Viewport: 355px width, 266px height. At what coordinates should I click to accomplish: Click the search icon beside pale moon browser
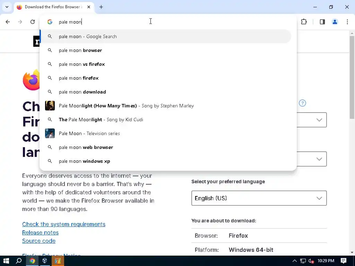click(x=50, y=50)
